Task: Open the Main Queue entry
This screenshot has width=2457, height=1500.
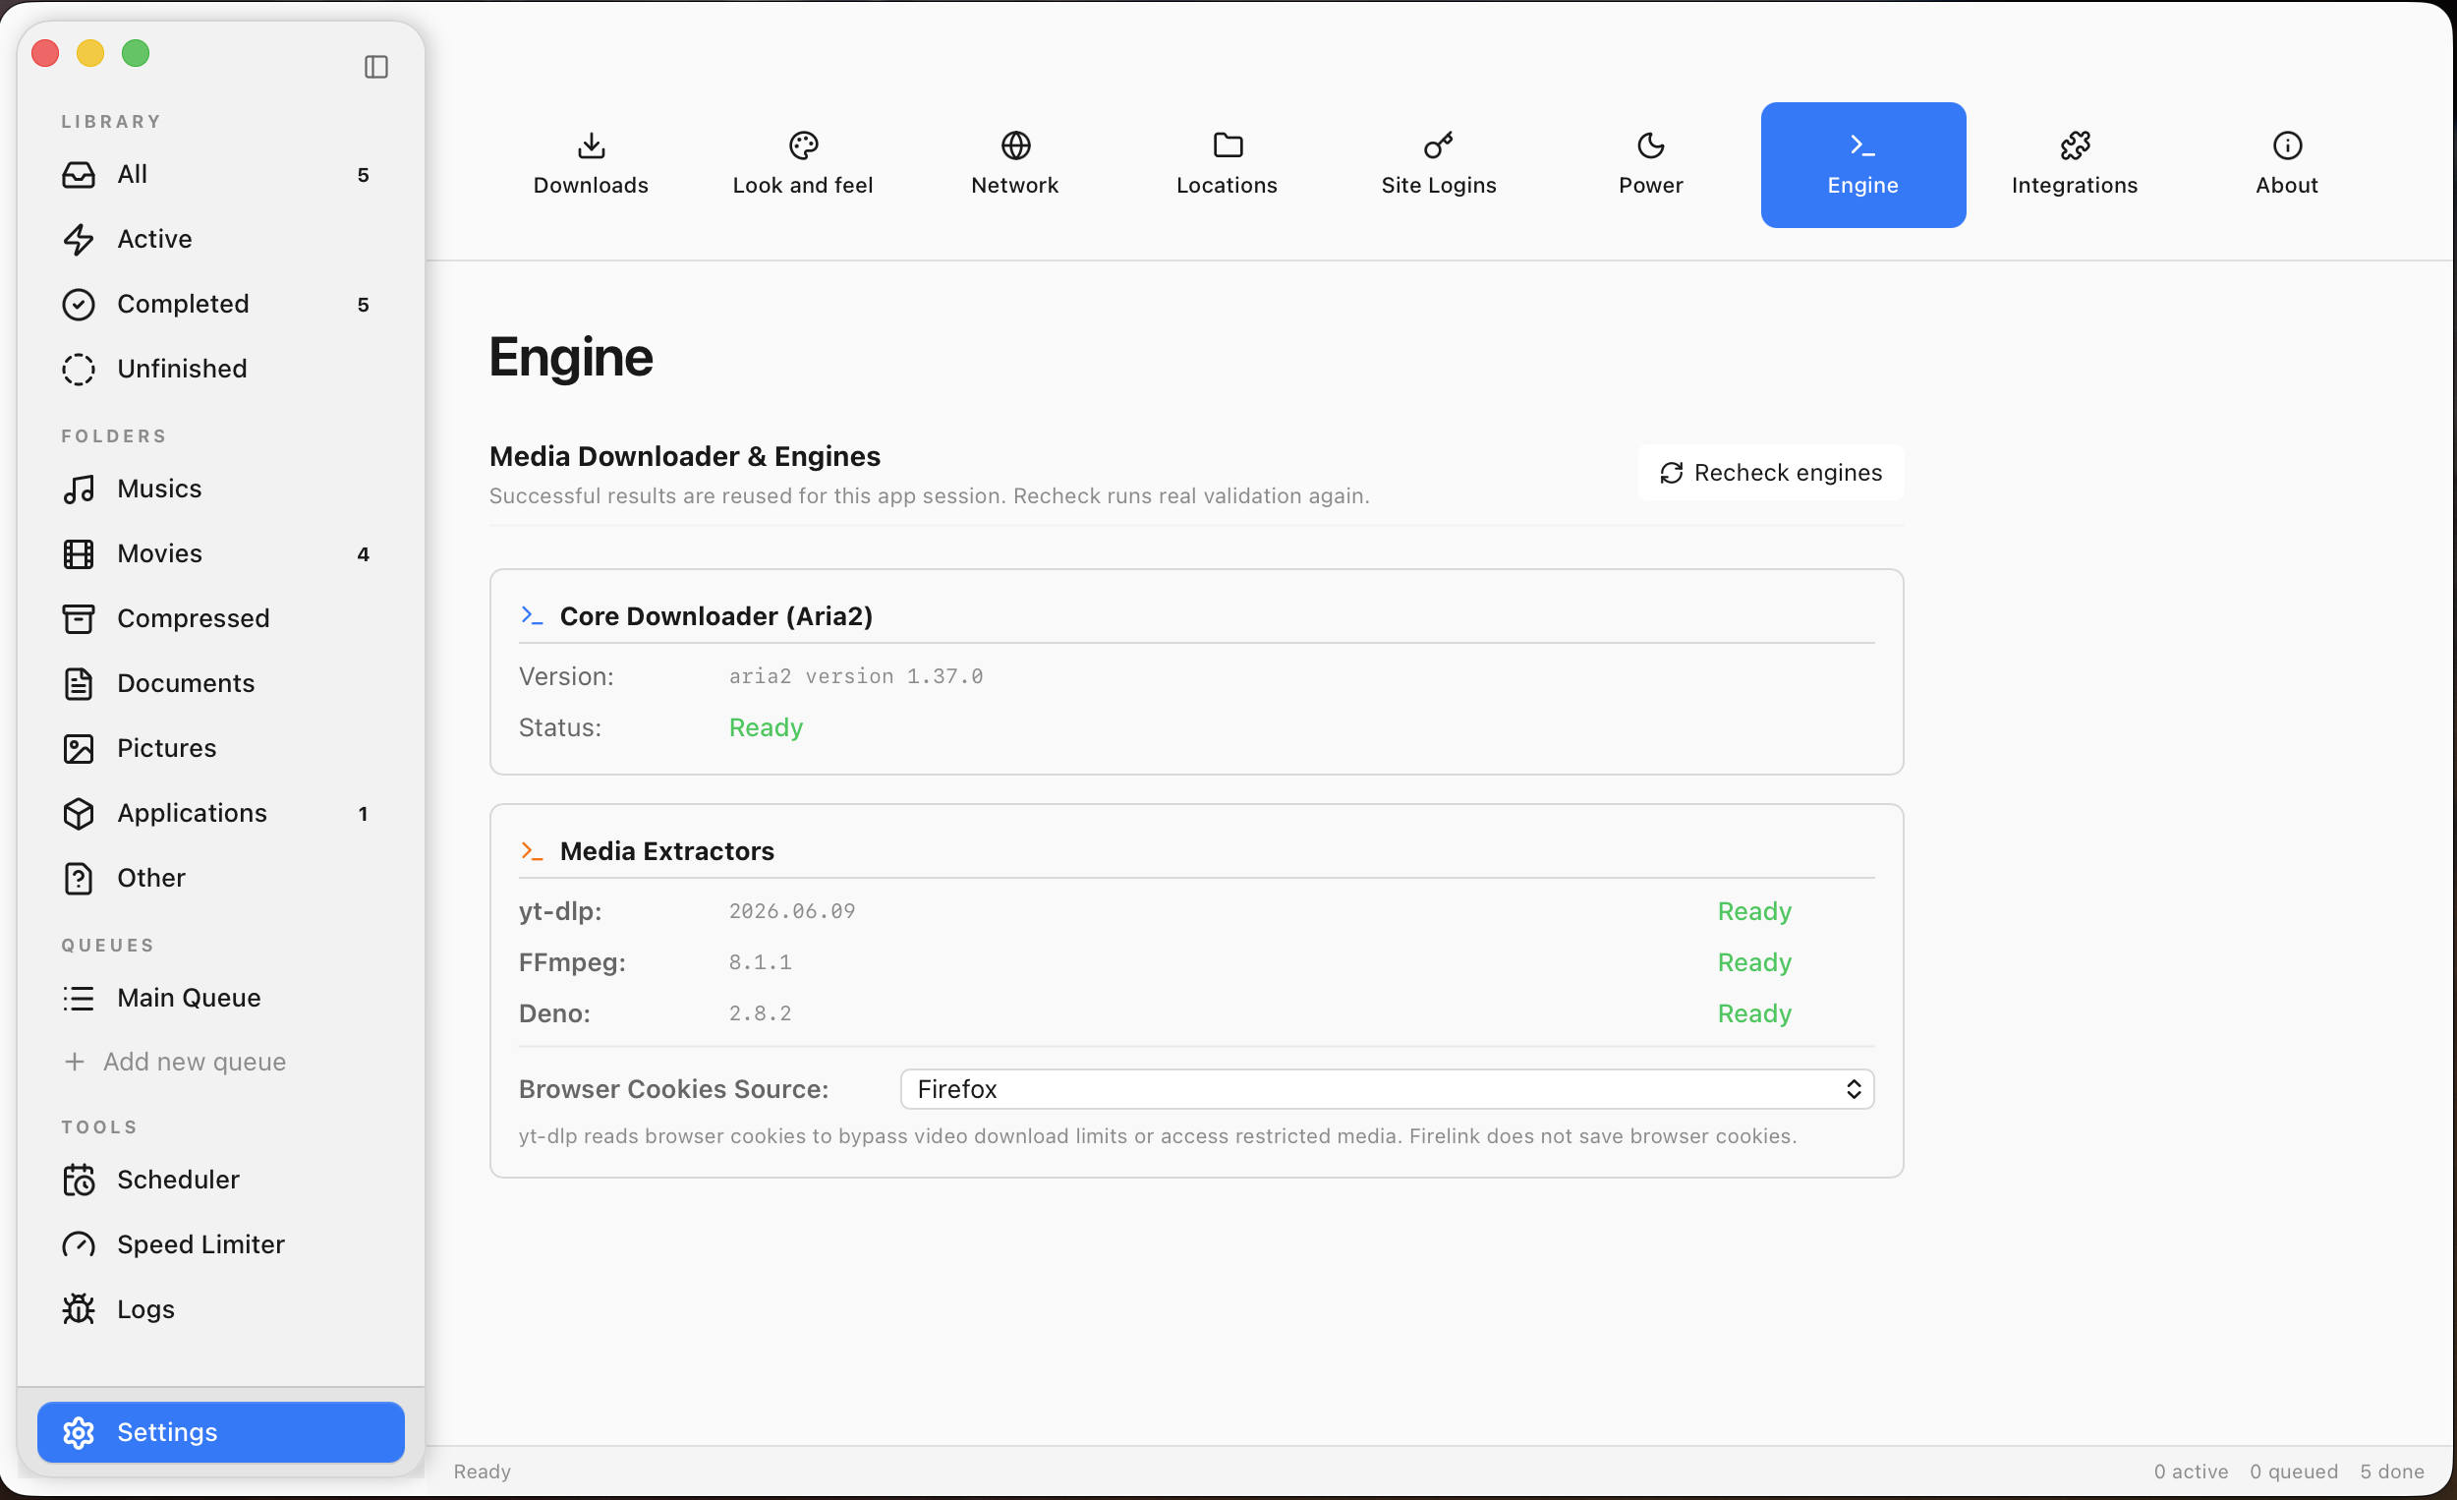Action: 220,998
